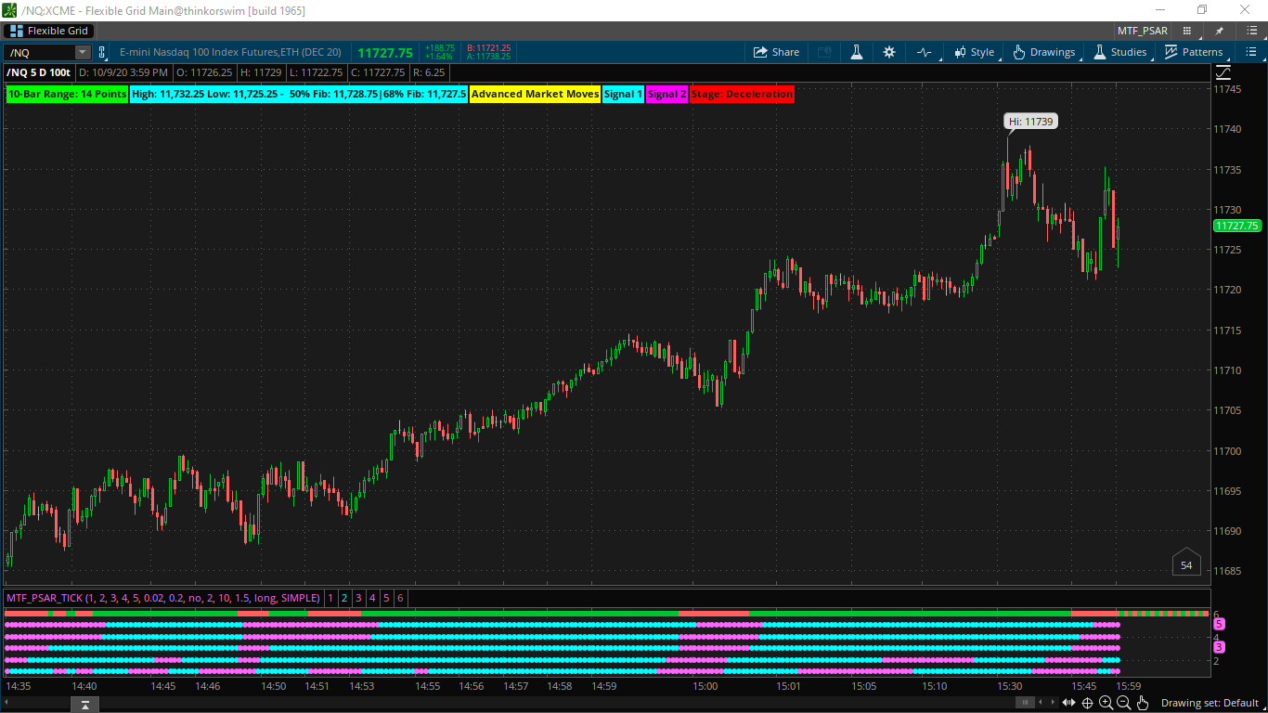Click the /NQ 5 D 100t chart label

tap(39, 72)
